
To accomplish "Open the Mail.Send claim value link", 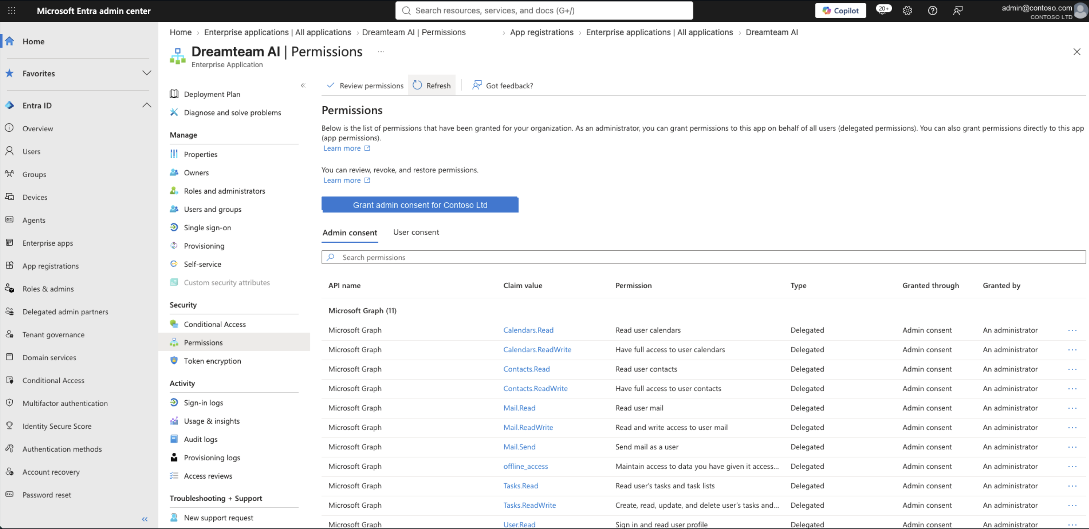I will coord(519,447).
